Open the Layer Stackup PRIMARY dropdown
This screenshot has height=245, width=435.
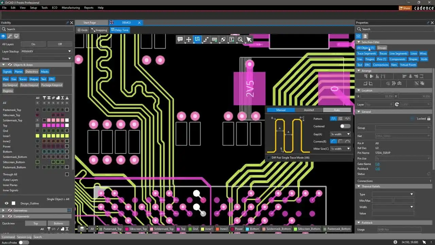click(46, 51)
